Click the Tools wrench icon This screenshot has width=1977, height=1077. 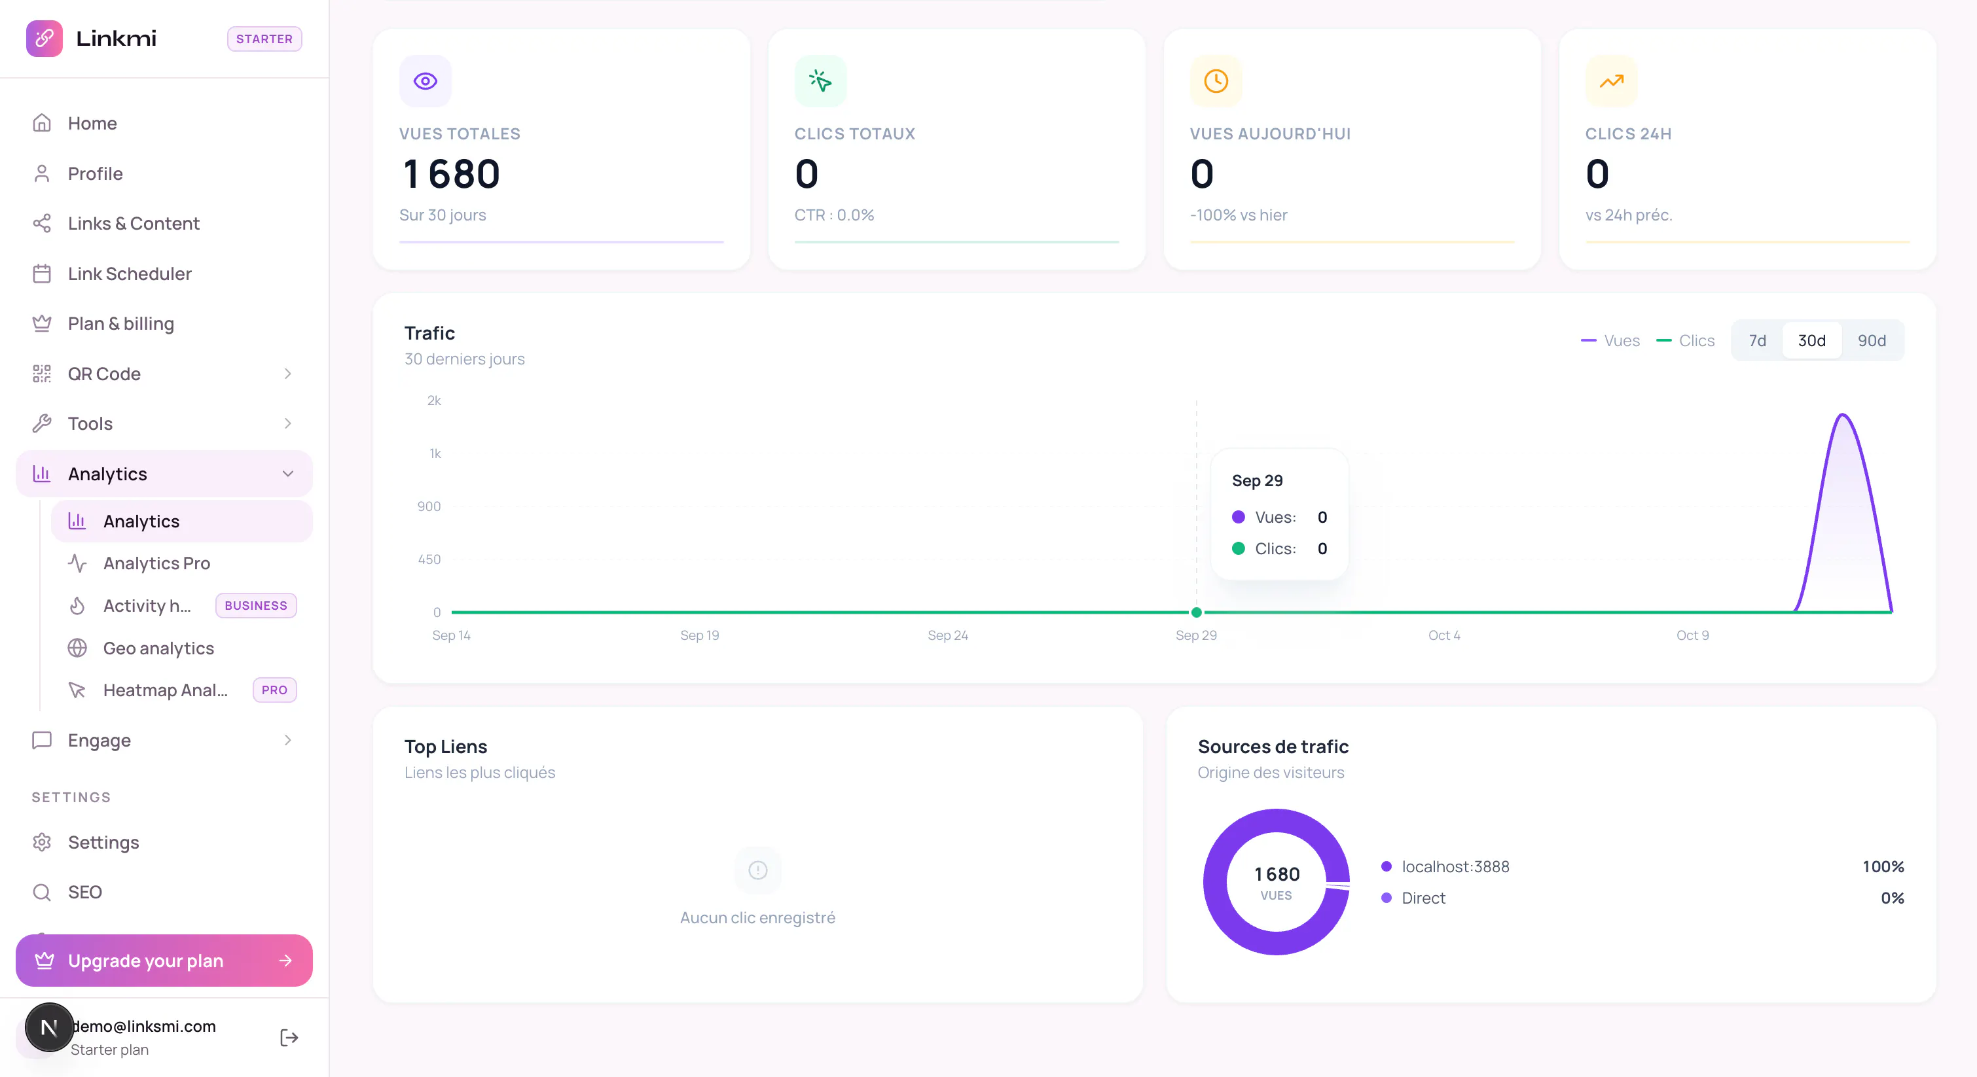click(x=41, y=423)
